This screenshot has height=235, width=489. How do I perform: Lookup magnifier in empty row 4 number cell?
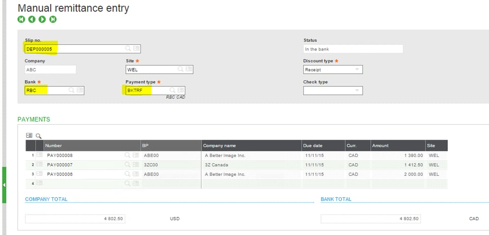point(127,184)
